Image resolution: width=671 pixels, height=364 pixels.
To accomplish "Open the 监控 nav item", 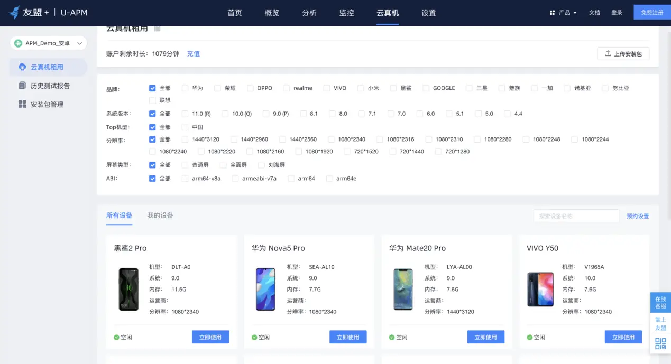I will (x=347, y=13).
